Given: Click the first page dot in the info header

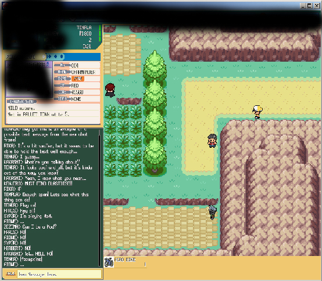Looking at the screenshot, I should (49, 56).
